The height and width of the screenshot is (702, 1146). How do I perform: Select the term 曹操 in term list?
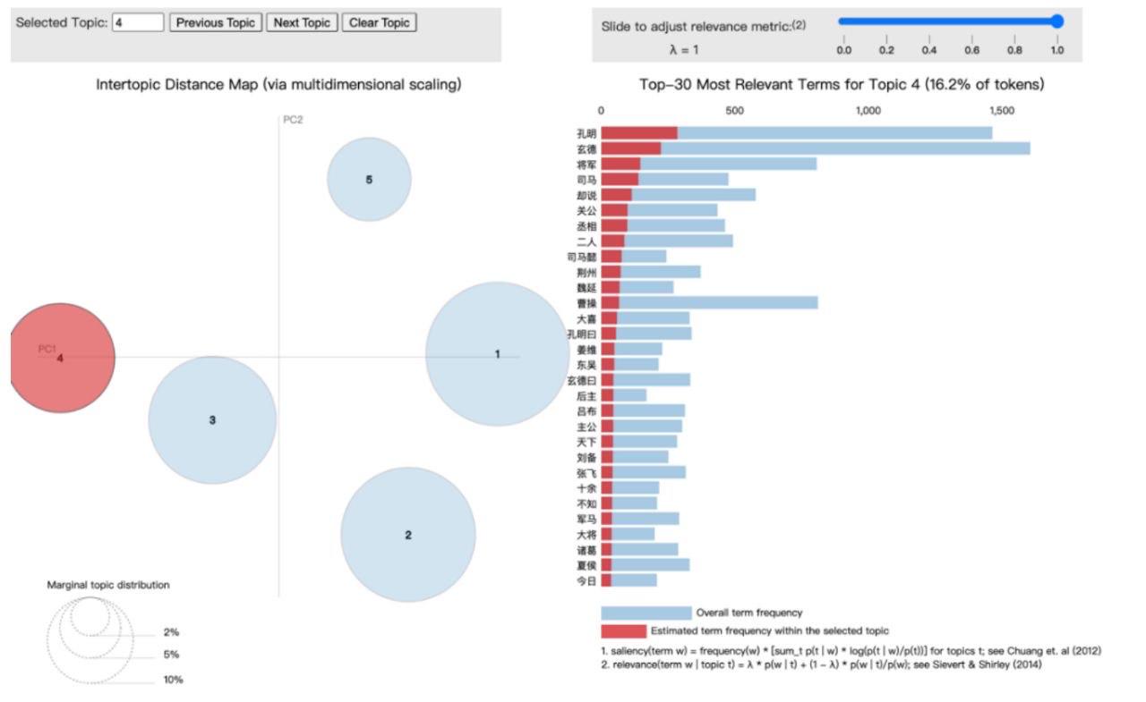(x=586, y=303)
